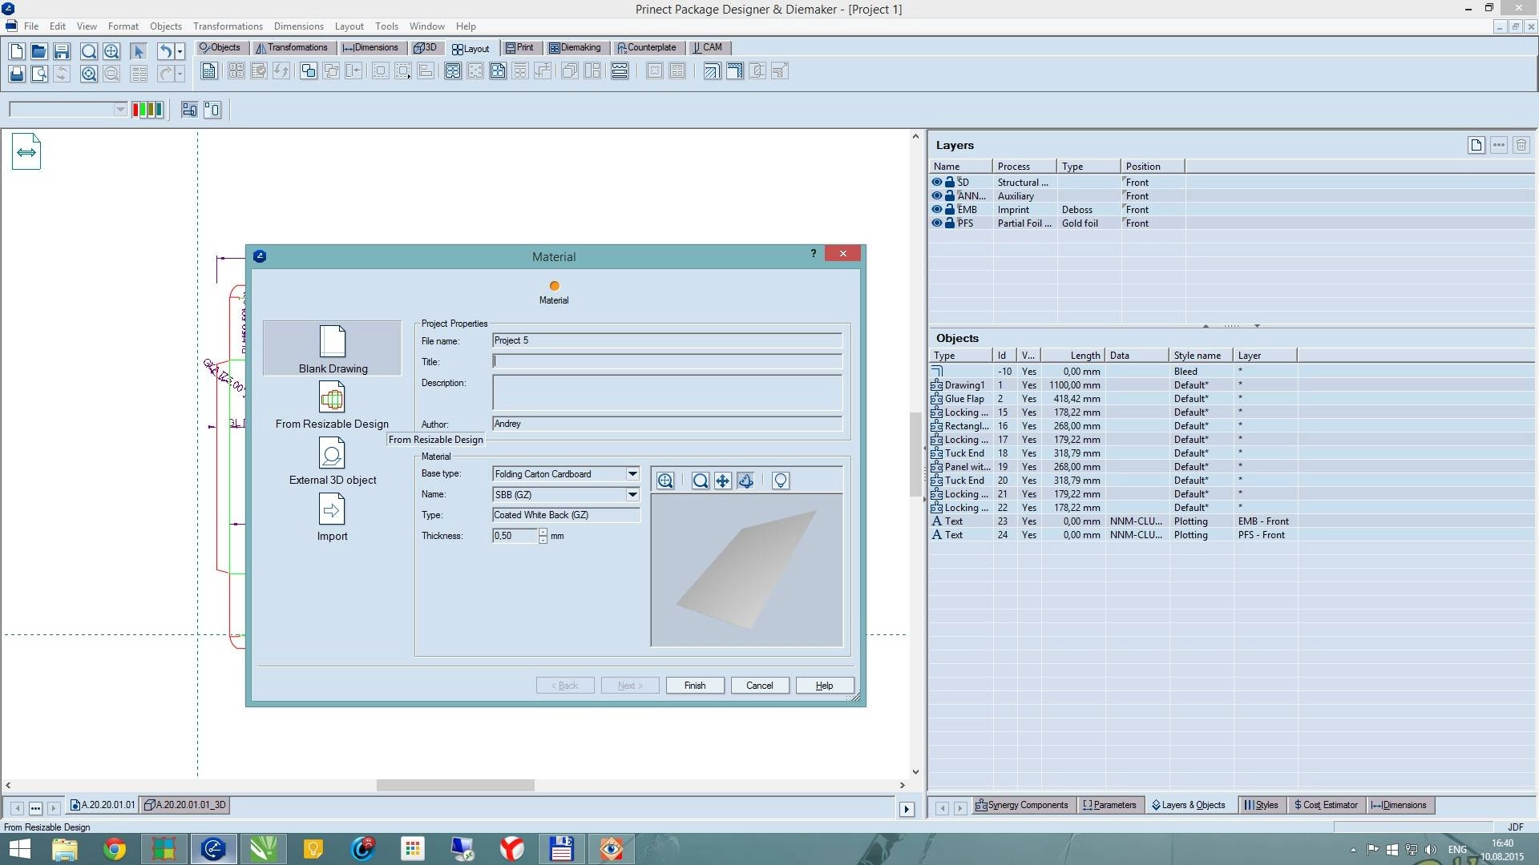Open the Base type dropdown

pyautogui.click(x=632, y=474)
